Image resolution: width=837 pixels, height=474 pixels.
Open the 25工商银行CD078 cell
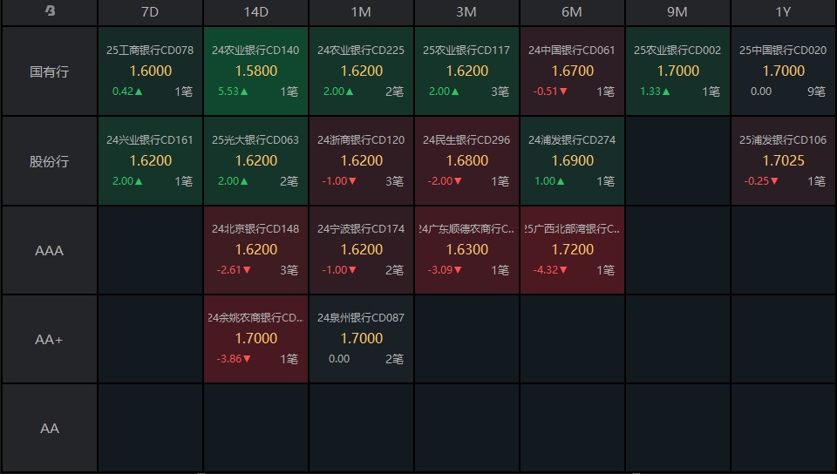point(150,71)
